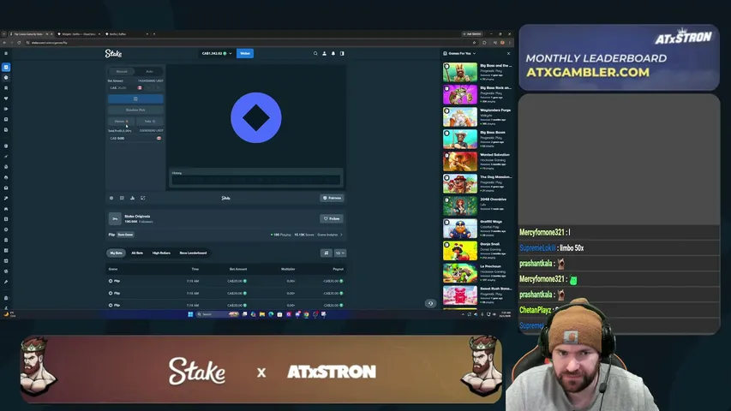The width and height of the screenshot is (731, 411).
Task: Open Wanted Salvation game thumbnail
Action: tap(460, 162)
